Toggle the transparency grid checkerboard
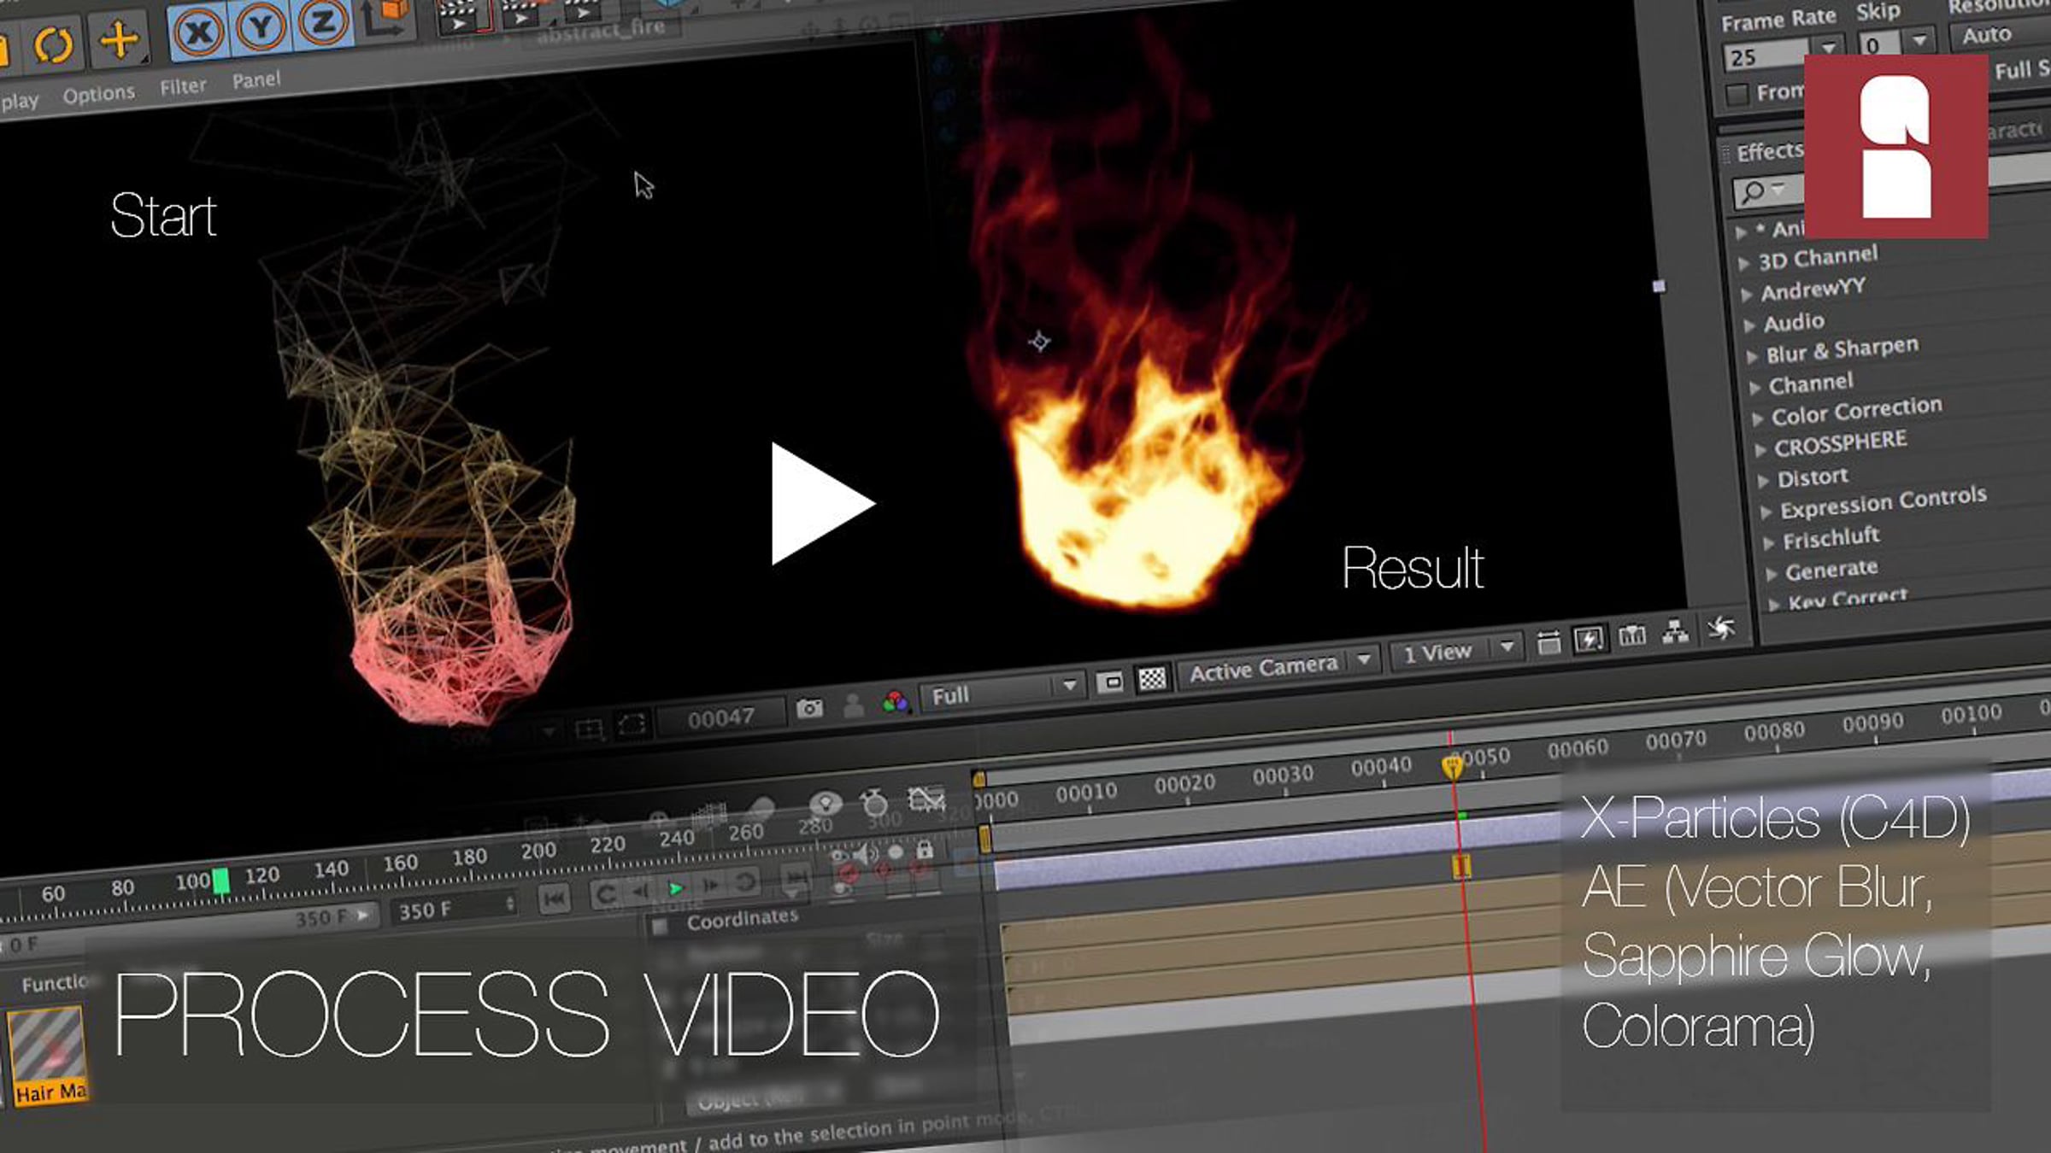The image size is (2051, 1153). [1152, 679]
